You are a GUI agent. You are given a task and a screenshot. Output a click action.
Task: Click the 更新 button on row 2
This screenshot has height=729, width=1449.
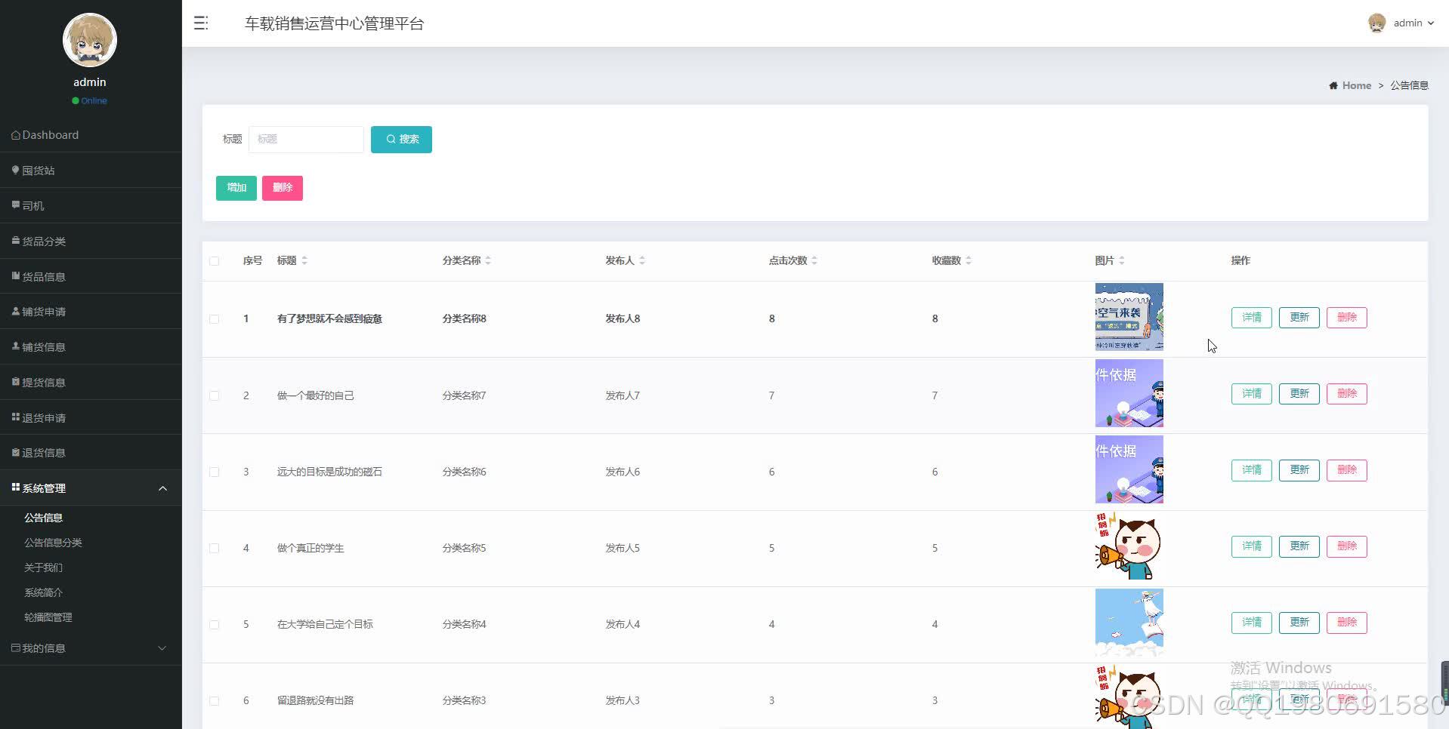pos(1298,393)
